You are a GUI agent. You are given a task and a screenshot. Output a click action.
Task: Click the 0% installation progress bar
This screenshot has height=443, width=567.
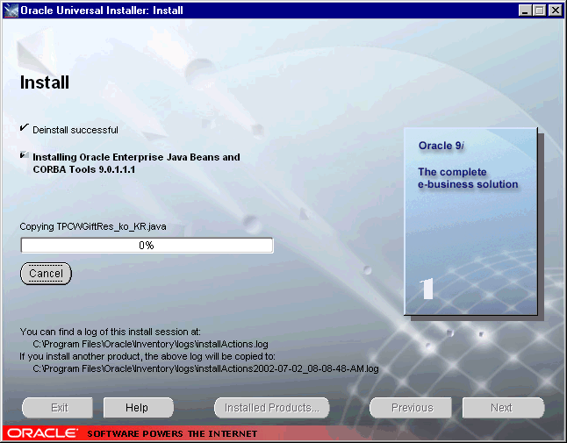tap(147, 246)
